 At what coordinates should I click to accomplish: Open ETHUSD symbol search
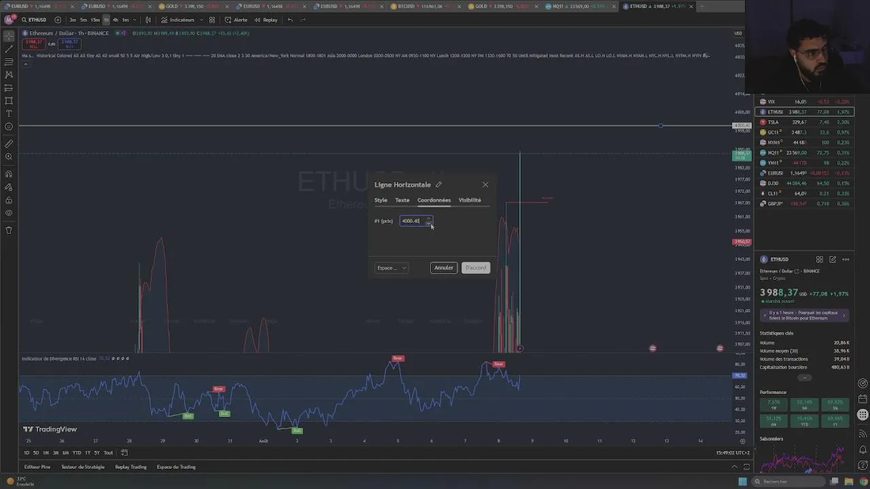pyautogui.click(x=34, y=20)
